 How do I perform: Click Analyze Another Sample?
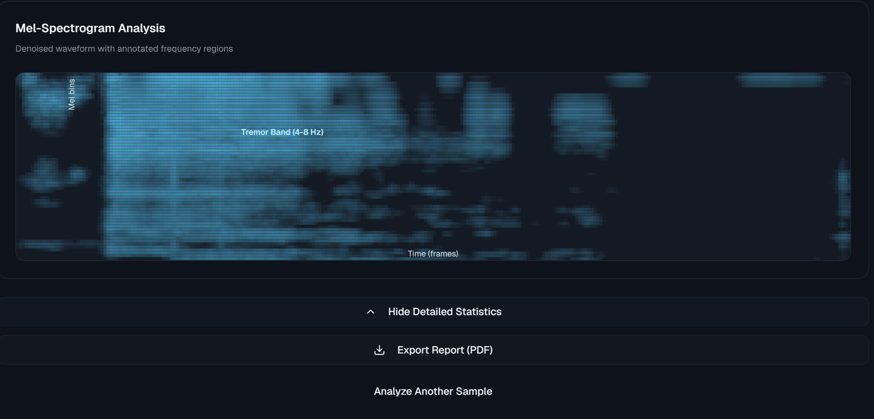[433, 391]
